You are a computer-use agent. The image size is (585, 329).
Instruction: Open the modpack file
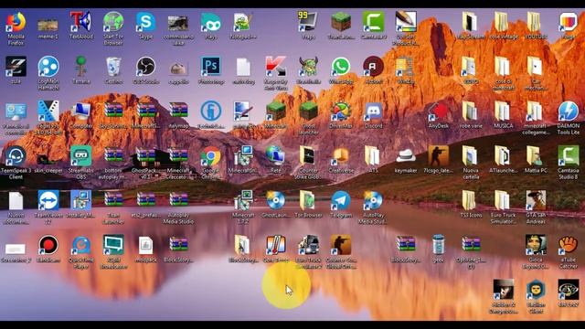click(x=145, y=245)
